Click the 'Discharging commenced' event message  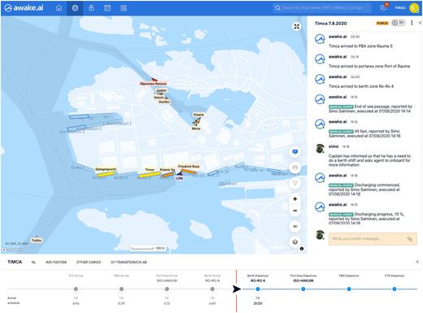pos(364,189)
